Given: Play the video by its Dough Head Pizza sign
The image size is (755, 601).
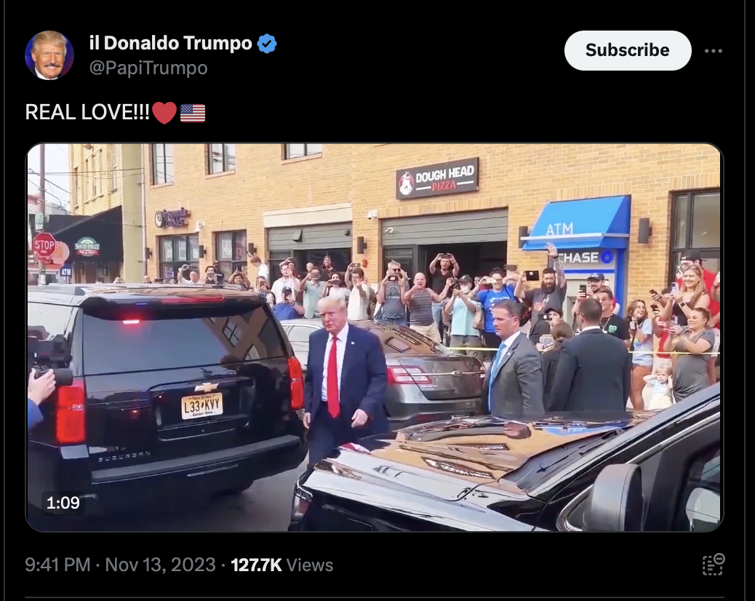Looking at the screenshot, I should [x=437, y=179].
